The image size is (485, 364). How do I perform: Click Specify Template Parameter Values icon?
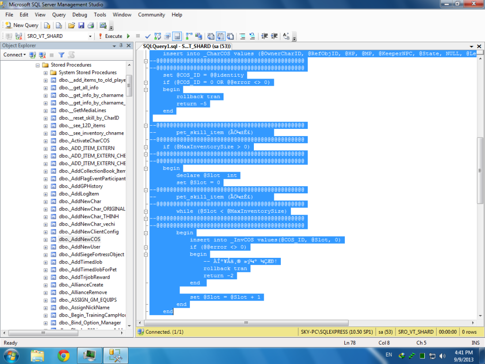(287, 36)
